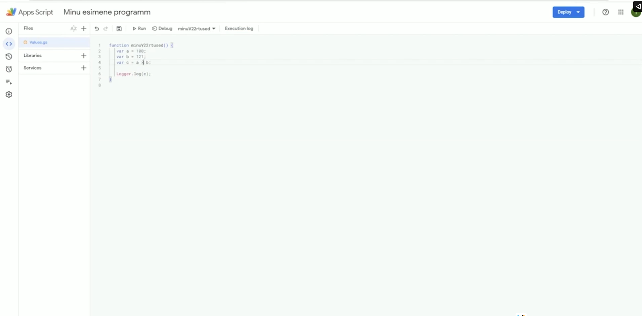The image size is (642, 316).
Task: Open the Google account avatar
Action: [636, 13]
